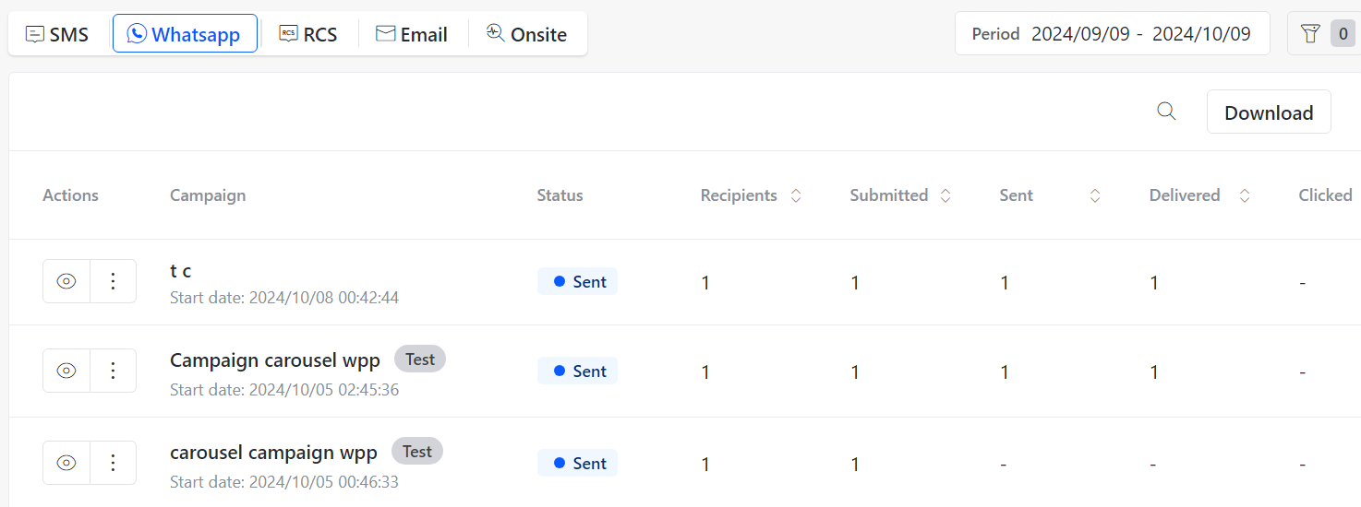Switch to the Onsite tab
The image size is (1361, 507).
[526, 34]
